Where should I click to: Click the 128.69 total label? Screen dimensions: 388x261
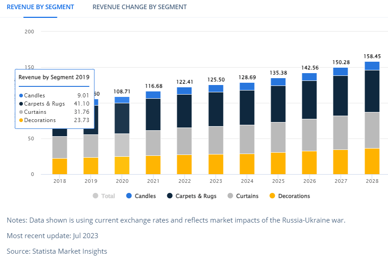(247, 77)
